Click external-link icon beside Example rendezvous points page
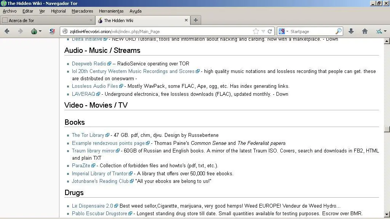This screenshot has height=219, width=390. (x=148, y=143)
